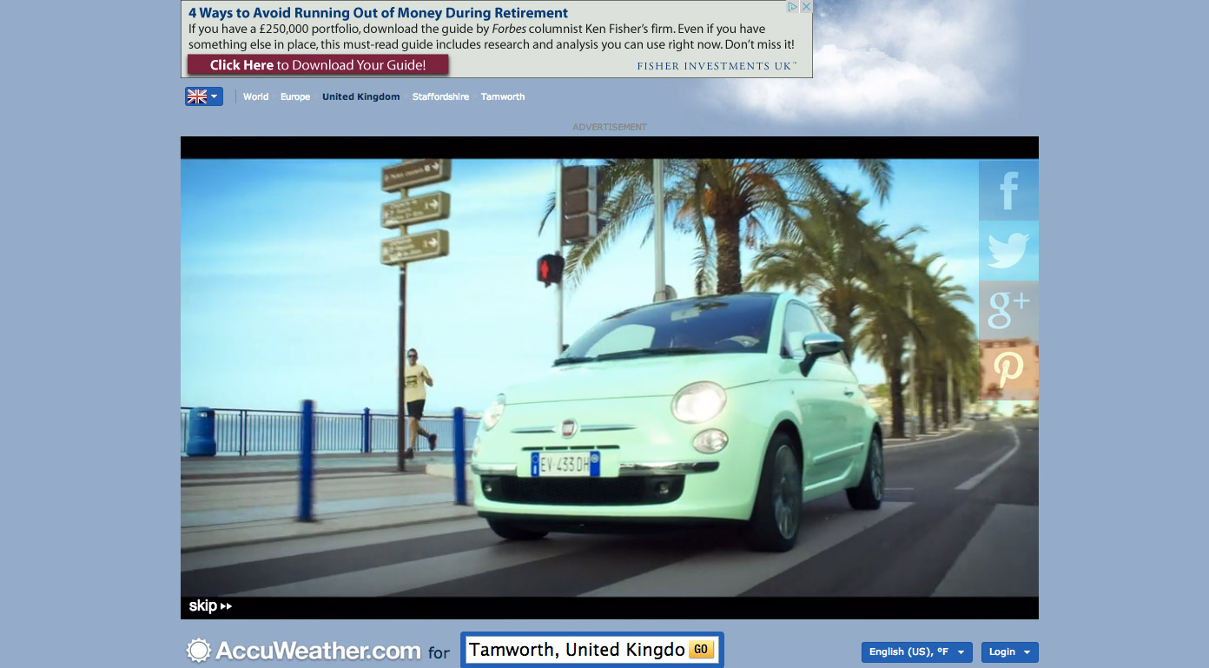The width and height of the screenshot is (1209, 668).
Task: Open the United Kingdom breadcrumb
Action: click(361, 96)
